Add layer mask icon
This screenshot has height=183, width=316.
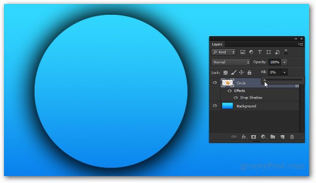(x=253, y=137)
